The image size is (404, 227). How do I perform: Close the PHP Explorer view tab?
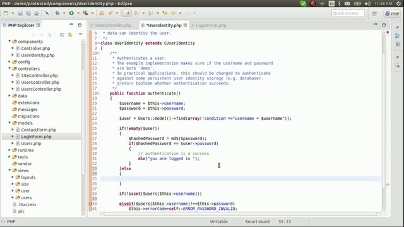click(38, 25)
